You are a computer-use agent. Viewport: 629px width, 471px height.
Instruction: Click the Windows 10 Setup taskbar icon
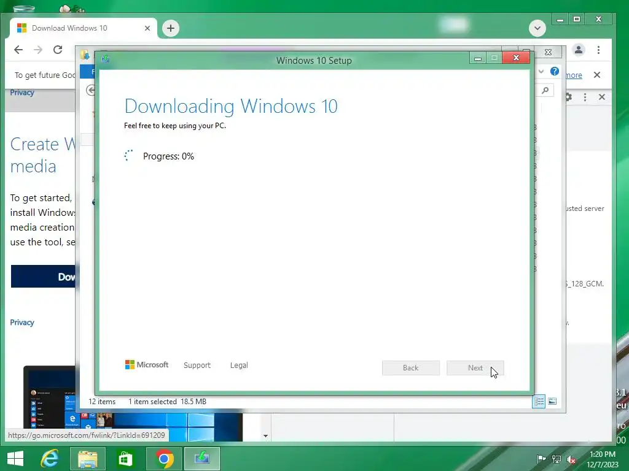pos(202,459)
